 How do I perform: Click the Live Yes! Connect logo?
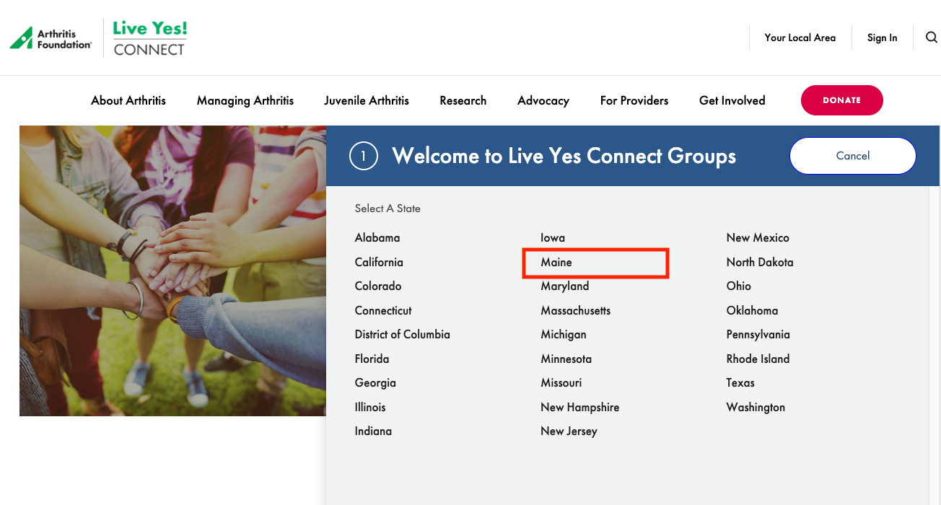(150, 38)
